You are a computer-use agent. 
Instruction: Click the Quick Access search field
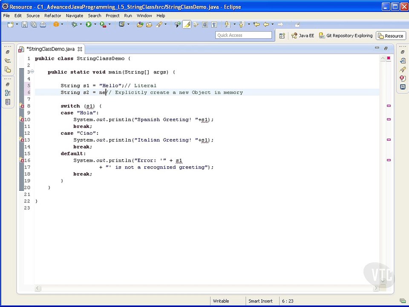(x=244, y=35)
